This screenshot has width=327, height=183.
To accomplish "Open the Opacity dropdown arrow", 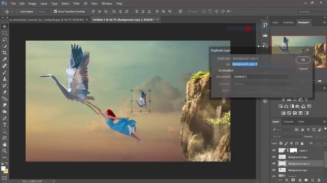I will (x=325, y=137).
